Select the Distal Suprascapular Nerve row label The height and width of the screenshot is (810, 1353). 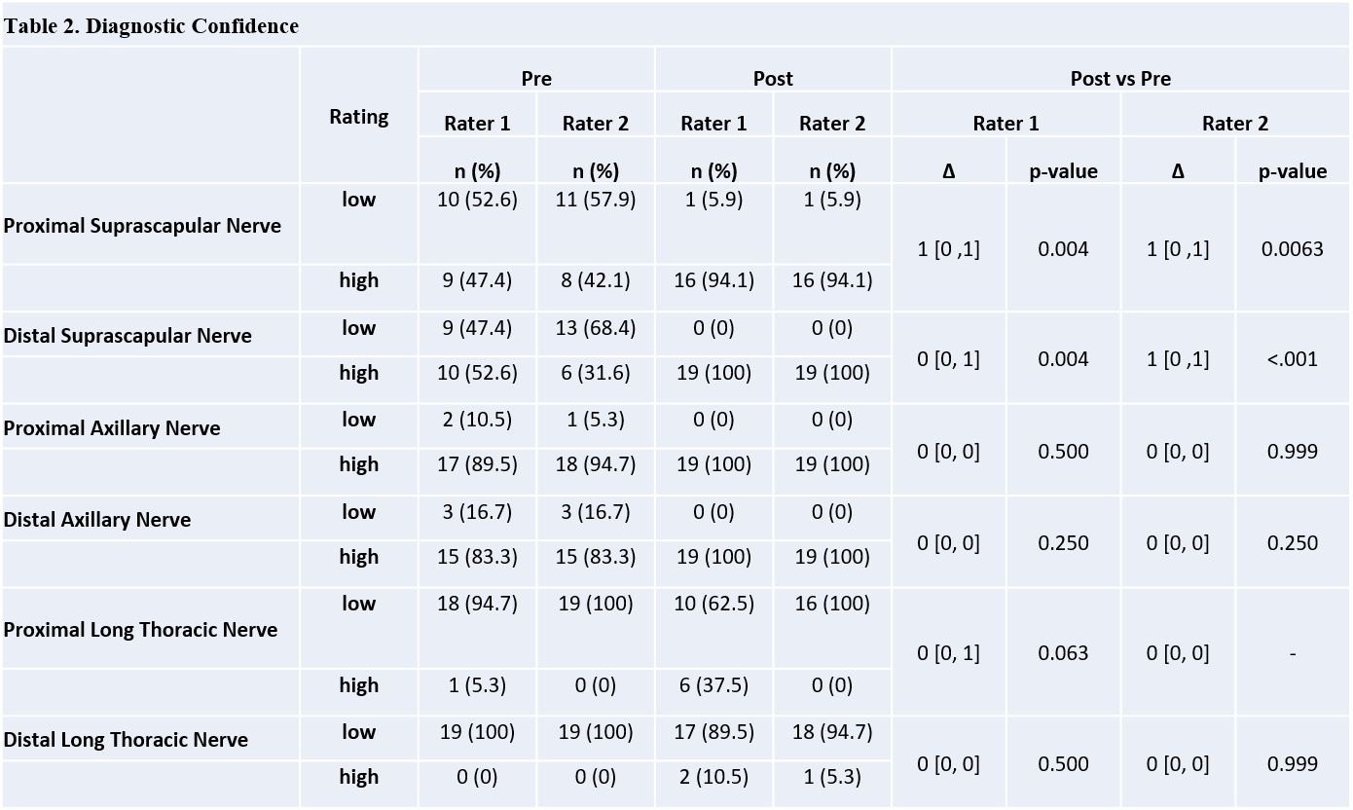click(x=128, y=336)
